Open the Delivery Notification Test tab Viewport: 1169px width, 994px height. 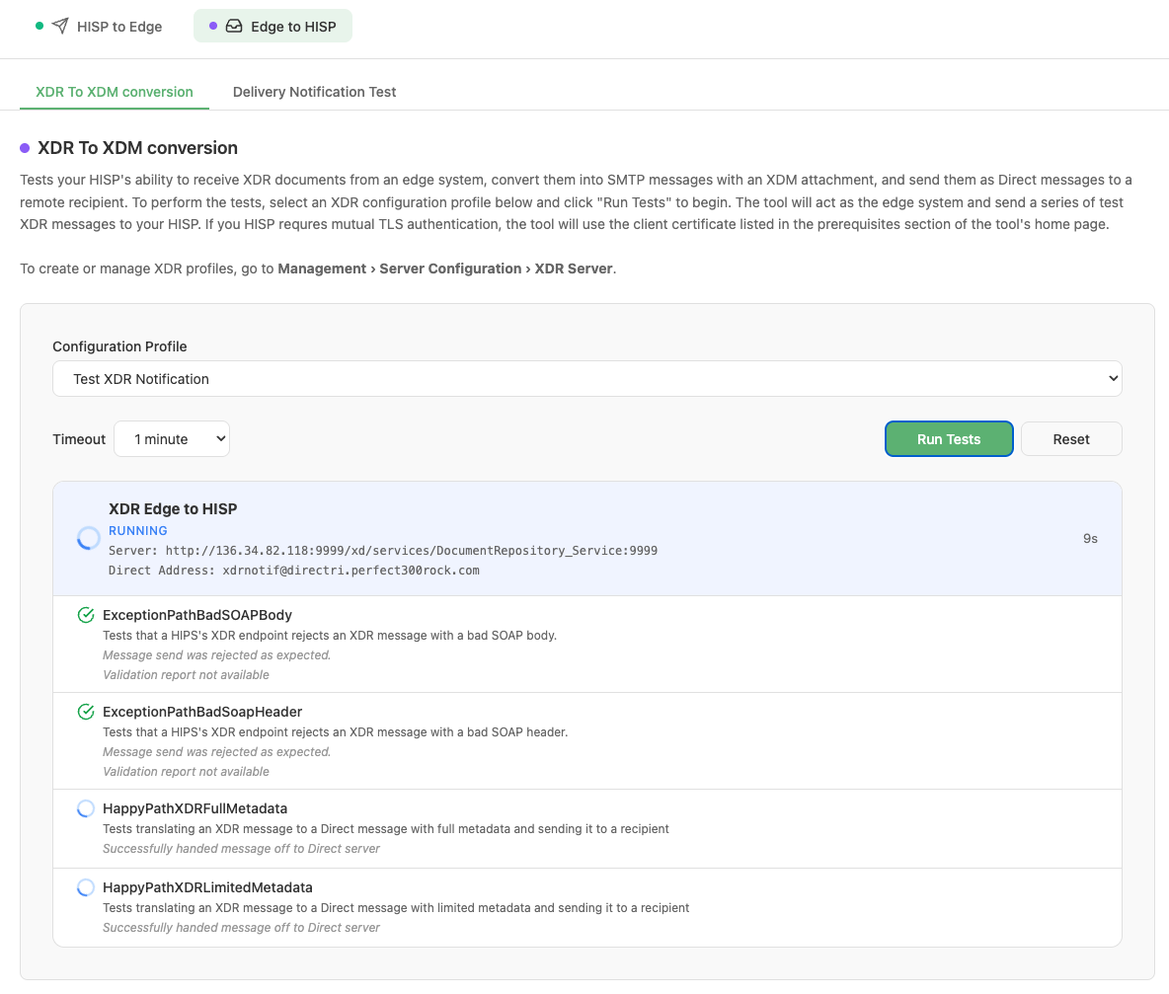click(314, 92)
